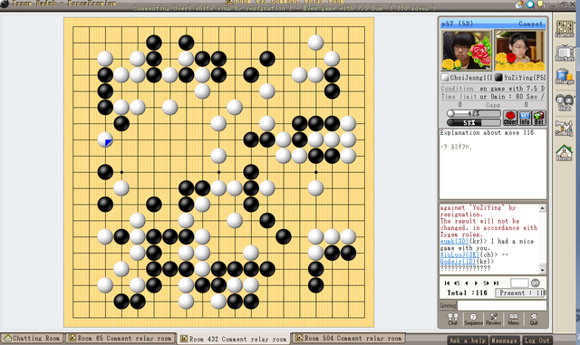
Task: Open the Games sidebar icon
Action: [x=565, y=29]
